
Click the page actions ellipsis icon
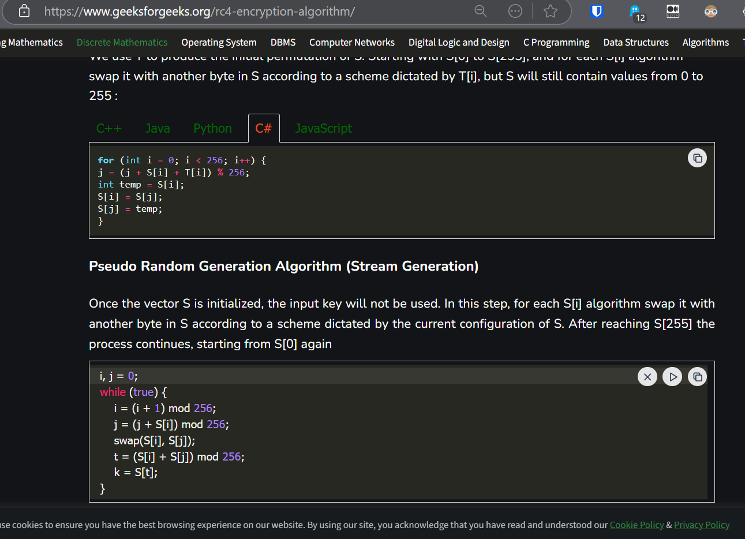[515, 11]
